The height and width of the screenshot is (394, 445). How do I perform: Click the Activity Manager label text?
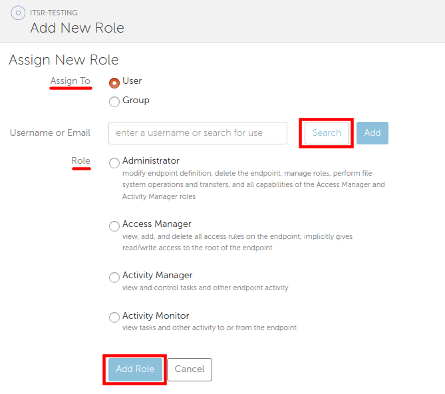(158, 275)
